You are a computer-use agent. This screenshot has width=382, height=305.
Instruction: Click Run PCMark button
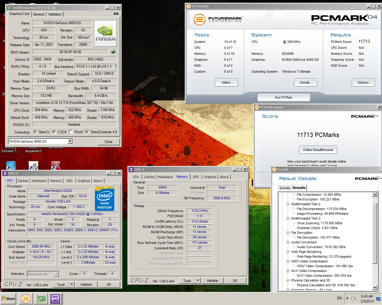pos(284,97)
